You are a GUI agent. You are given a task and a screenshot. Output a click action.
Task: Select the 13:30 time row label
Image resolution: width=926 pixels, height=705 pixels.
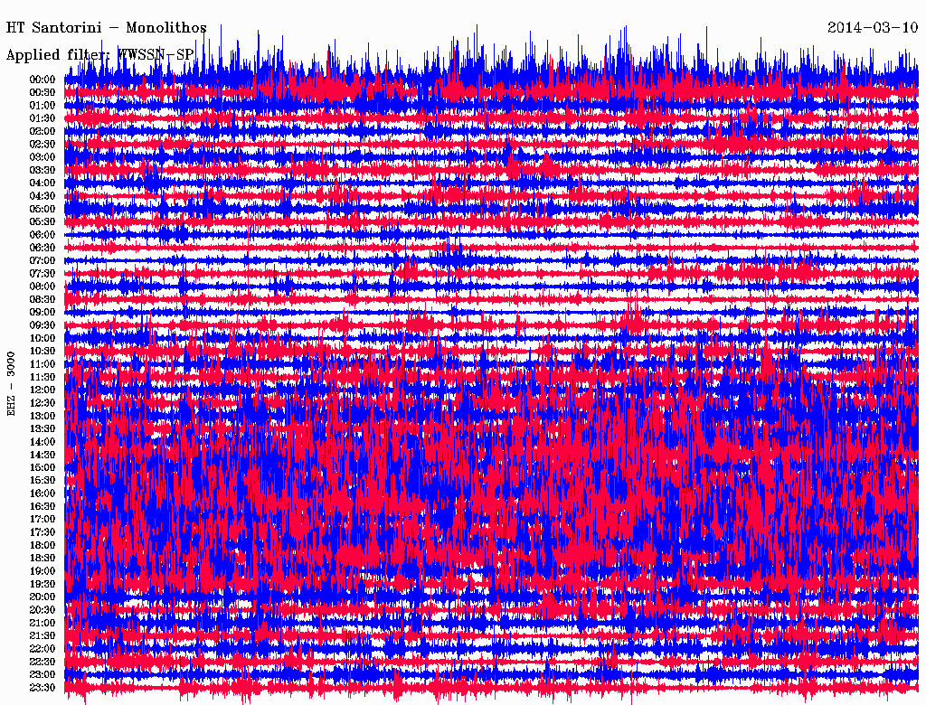(x=43, y=428)
